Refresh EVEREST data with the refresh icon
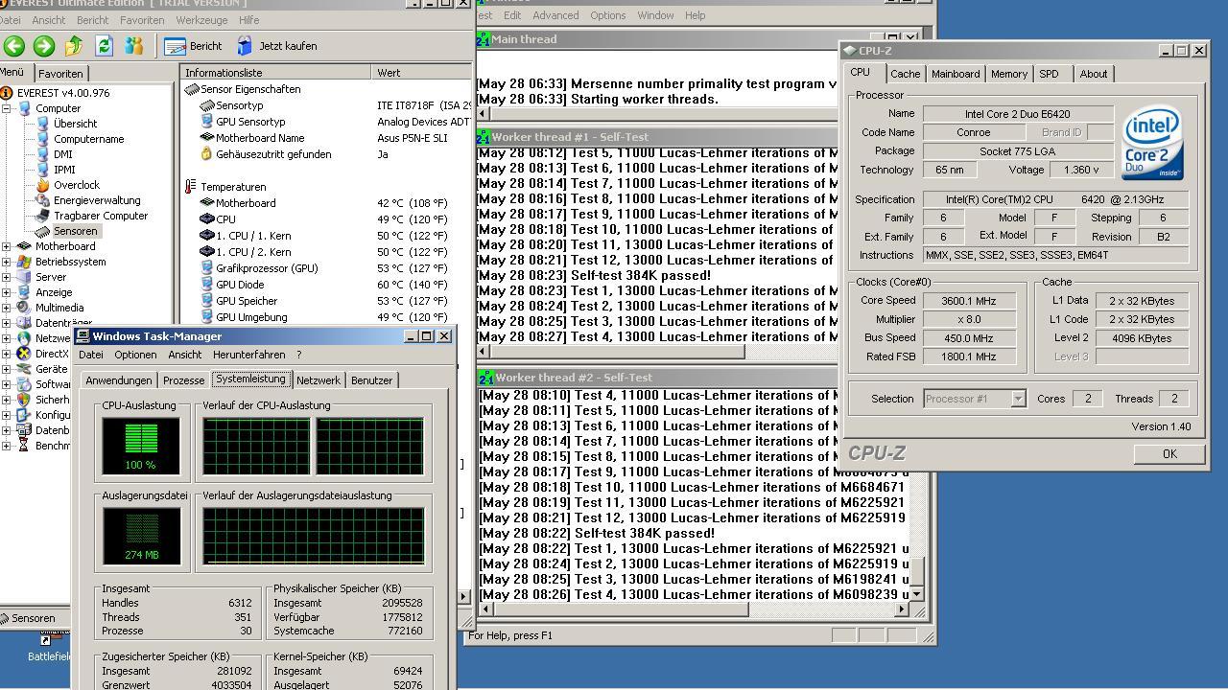 [104, 45]
